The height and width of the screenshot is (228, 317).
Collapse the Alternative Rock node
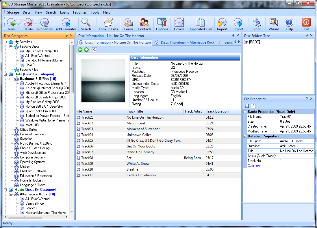pos(11,195)
